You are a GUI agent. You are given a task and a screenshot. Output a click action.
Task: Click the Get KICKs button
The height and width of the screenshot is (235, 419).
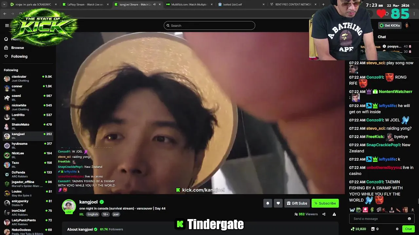coord(390,25)
